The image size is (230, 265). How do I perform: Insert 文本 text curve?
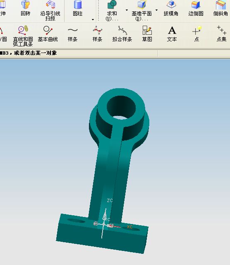click(x=172, y=34)
